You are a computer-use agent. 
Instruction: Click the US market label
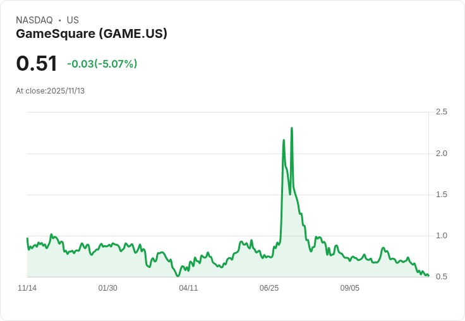click(x=73, y=20)
